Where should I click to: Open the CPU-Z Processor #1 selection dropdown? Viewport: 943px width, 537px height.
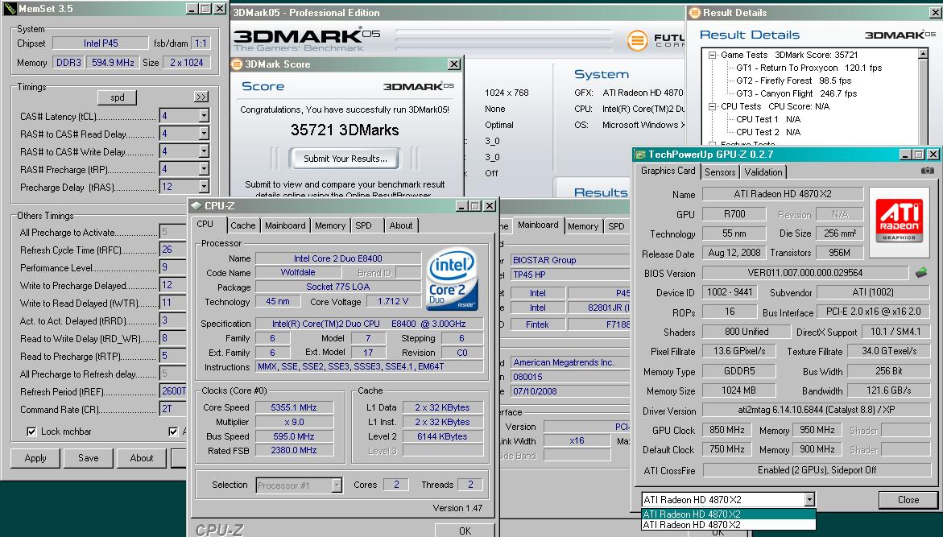(337, 485)
